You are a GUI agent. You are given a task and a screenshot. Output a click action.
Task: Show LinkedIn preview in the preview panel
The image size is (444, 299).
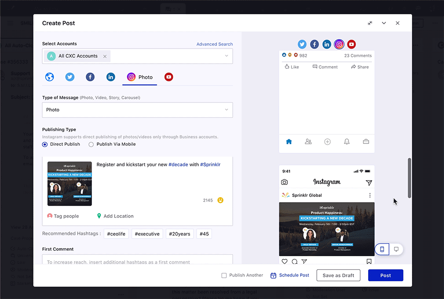327,44
